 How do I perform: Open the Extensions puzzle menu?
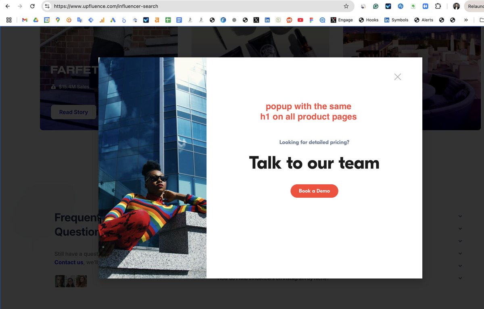[x=438, y=6]
